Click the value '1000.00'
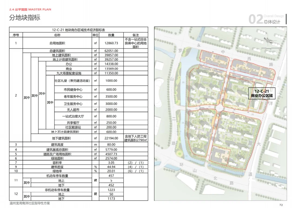This screenshot has height=208, width=292. coord(111,81)
